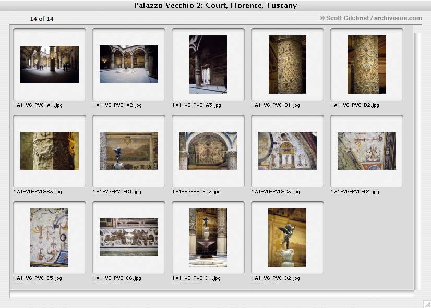
Task: Click the file name 1A1-VG-PVC-B3.jpg
Action: (x=38, y=192)
